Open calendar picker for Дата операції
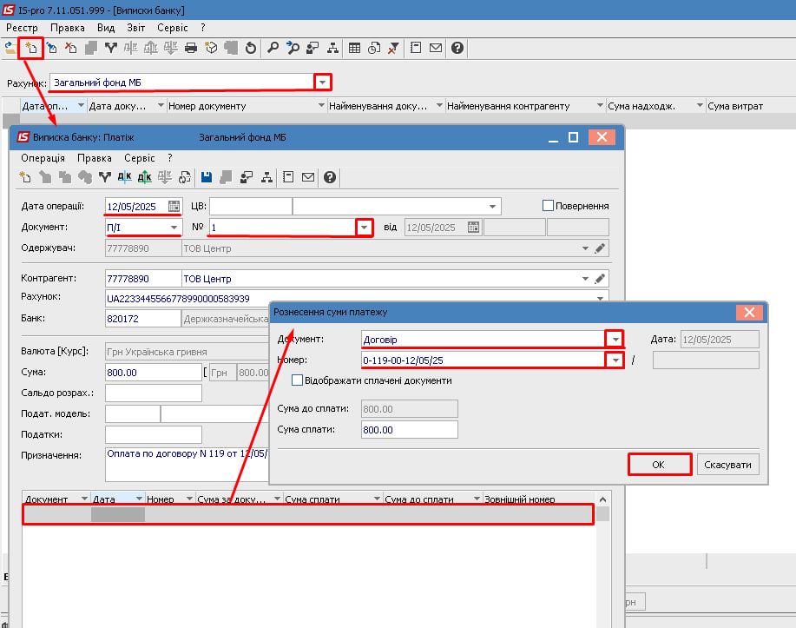796x628 pixels. (x=174, y=206)
